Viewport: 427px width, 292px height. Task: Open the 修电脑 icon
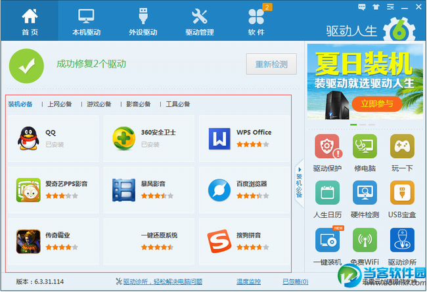pyautogui.click(x=365, y=146)
